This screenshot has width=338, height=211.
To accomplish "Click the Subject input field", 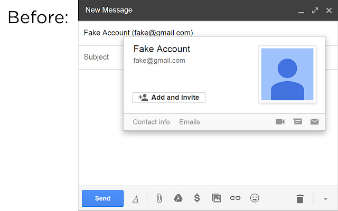I will 100,57.
